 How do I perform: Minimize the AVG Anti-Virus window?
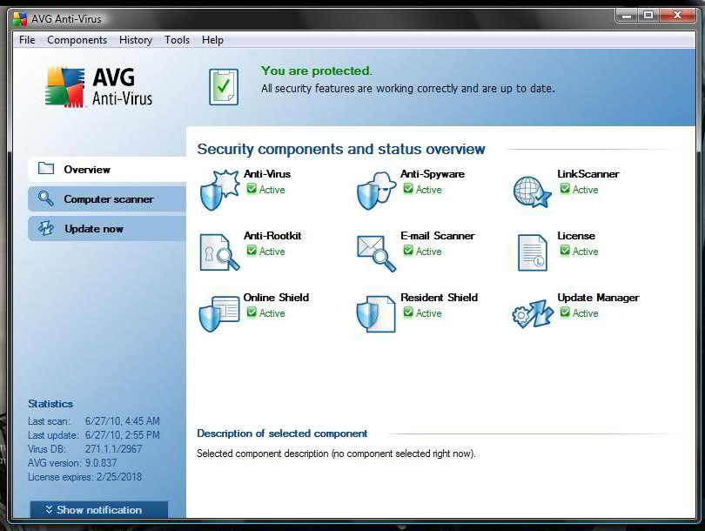627,16
